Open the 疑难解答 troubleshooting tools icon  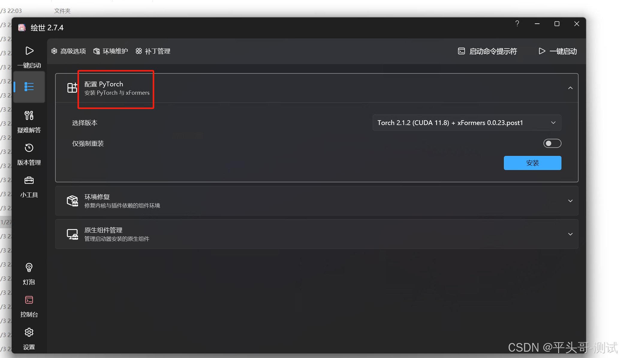click(x=29, y=115)
